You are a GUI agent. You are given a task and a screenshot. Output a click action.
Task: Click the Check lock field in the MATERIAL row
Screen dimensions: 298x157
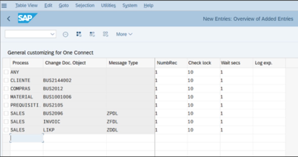point(203,97)
